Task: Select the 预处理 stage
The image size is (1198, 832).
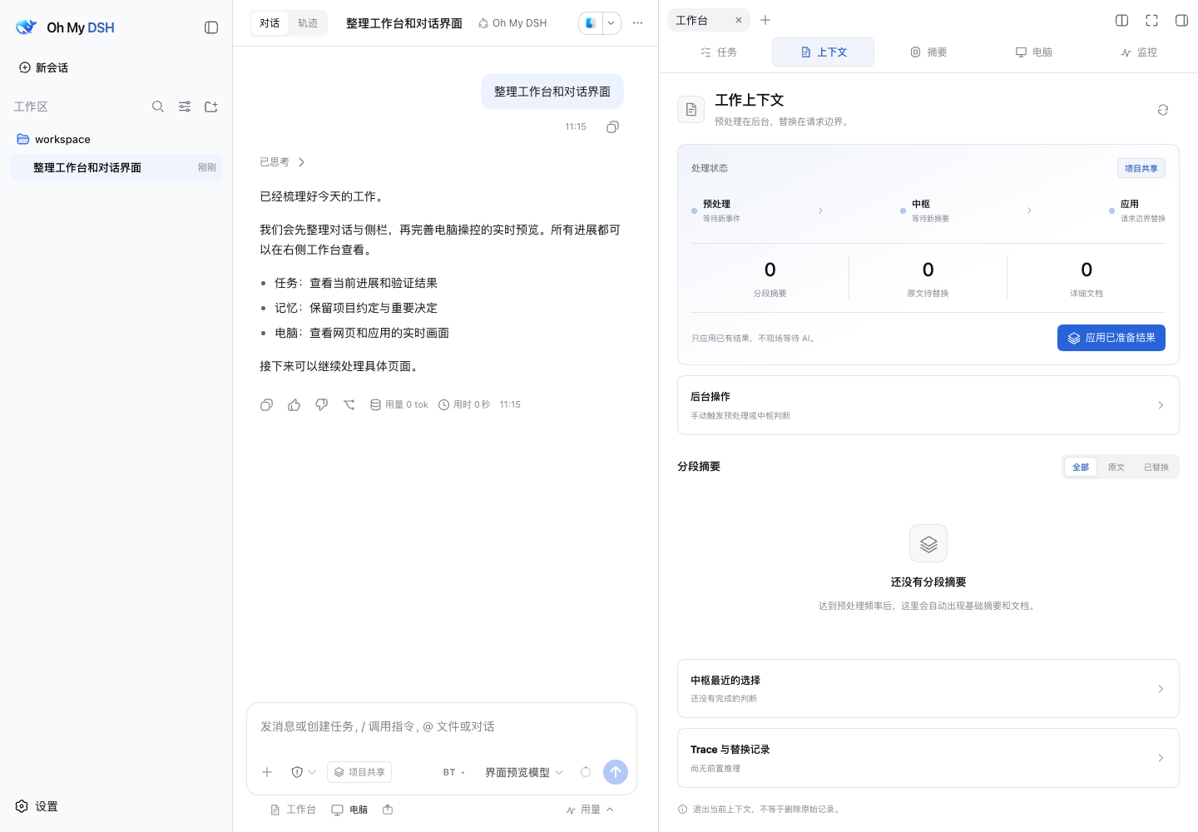Action: tap(715, 210)
